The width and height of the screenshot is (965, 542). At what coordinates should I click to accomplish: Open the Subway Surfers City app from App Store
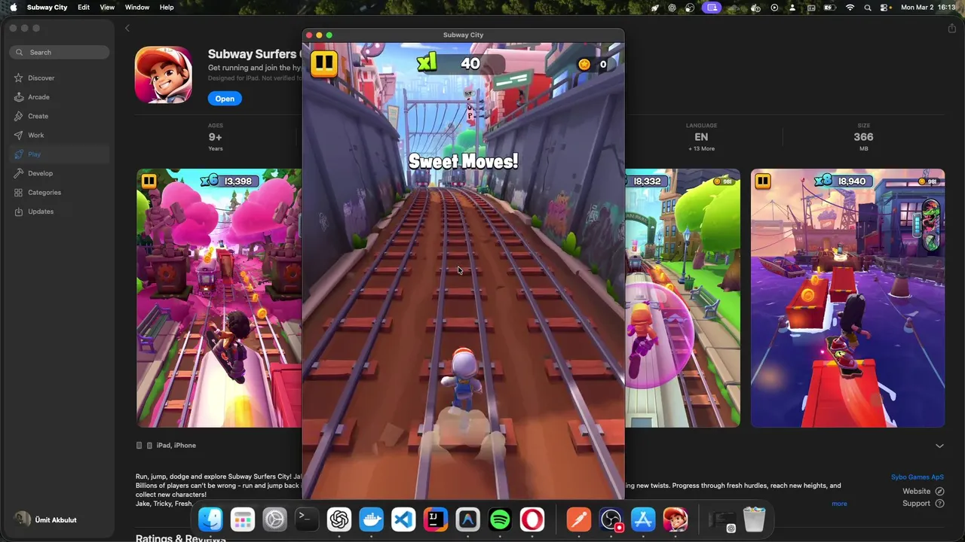click(225, 99)
